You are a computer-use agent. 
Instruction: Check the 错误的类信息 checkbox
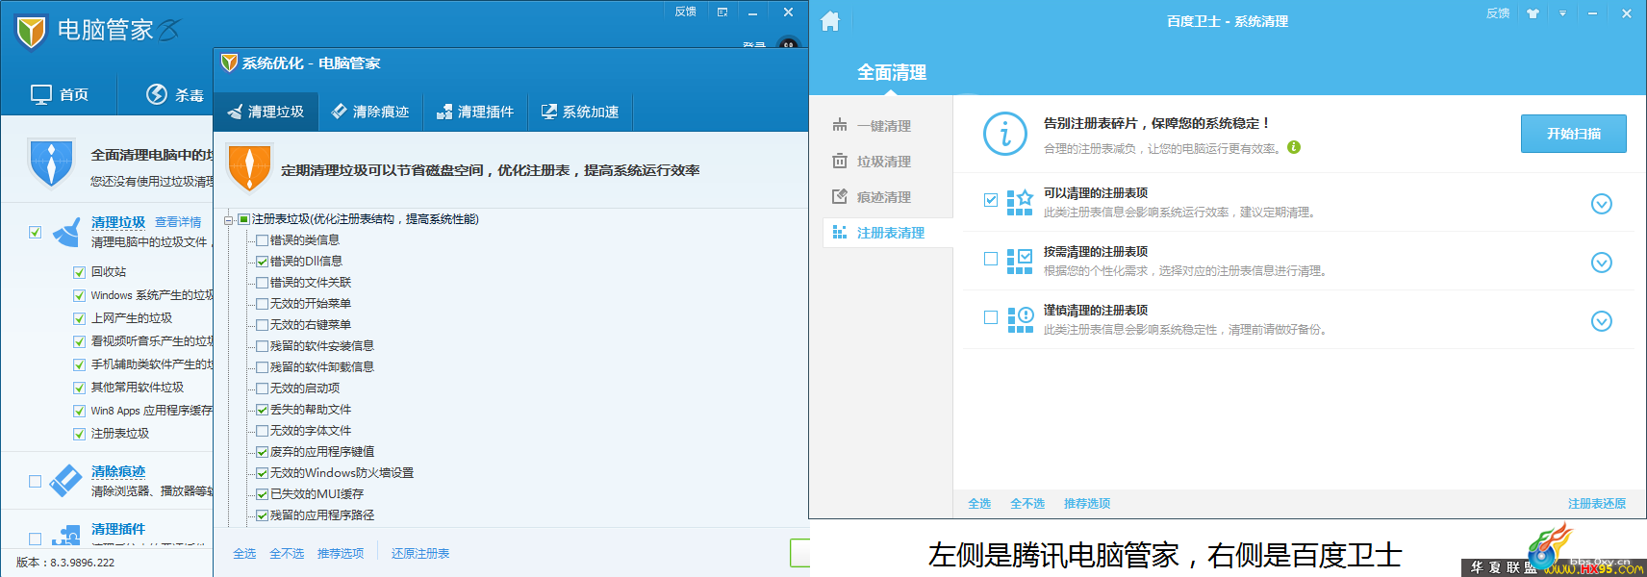262,240
